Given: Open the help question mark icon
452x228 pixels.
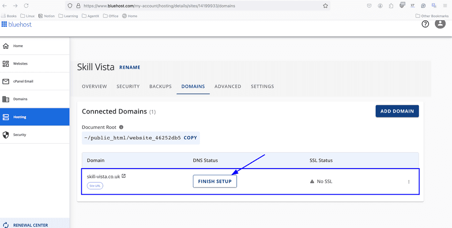Looking at the screenshot, I should pyautogui.click(x=425, y=24).
